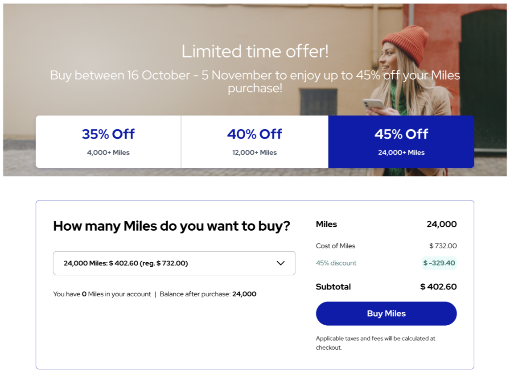
Task: Click the Subtotal $402.60 amount
Action: [x=438, y=287]
